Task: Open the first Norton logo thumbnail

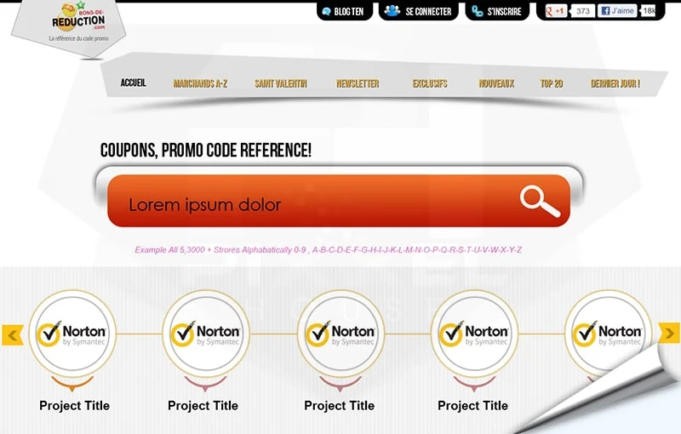Action: pos(72,334)
